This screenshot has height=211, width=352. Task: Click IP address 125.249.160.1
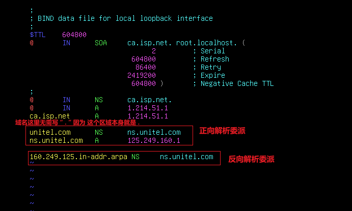tap(154, 140)
